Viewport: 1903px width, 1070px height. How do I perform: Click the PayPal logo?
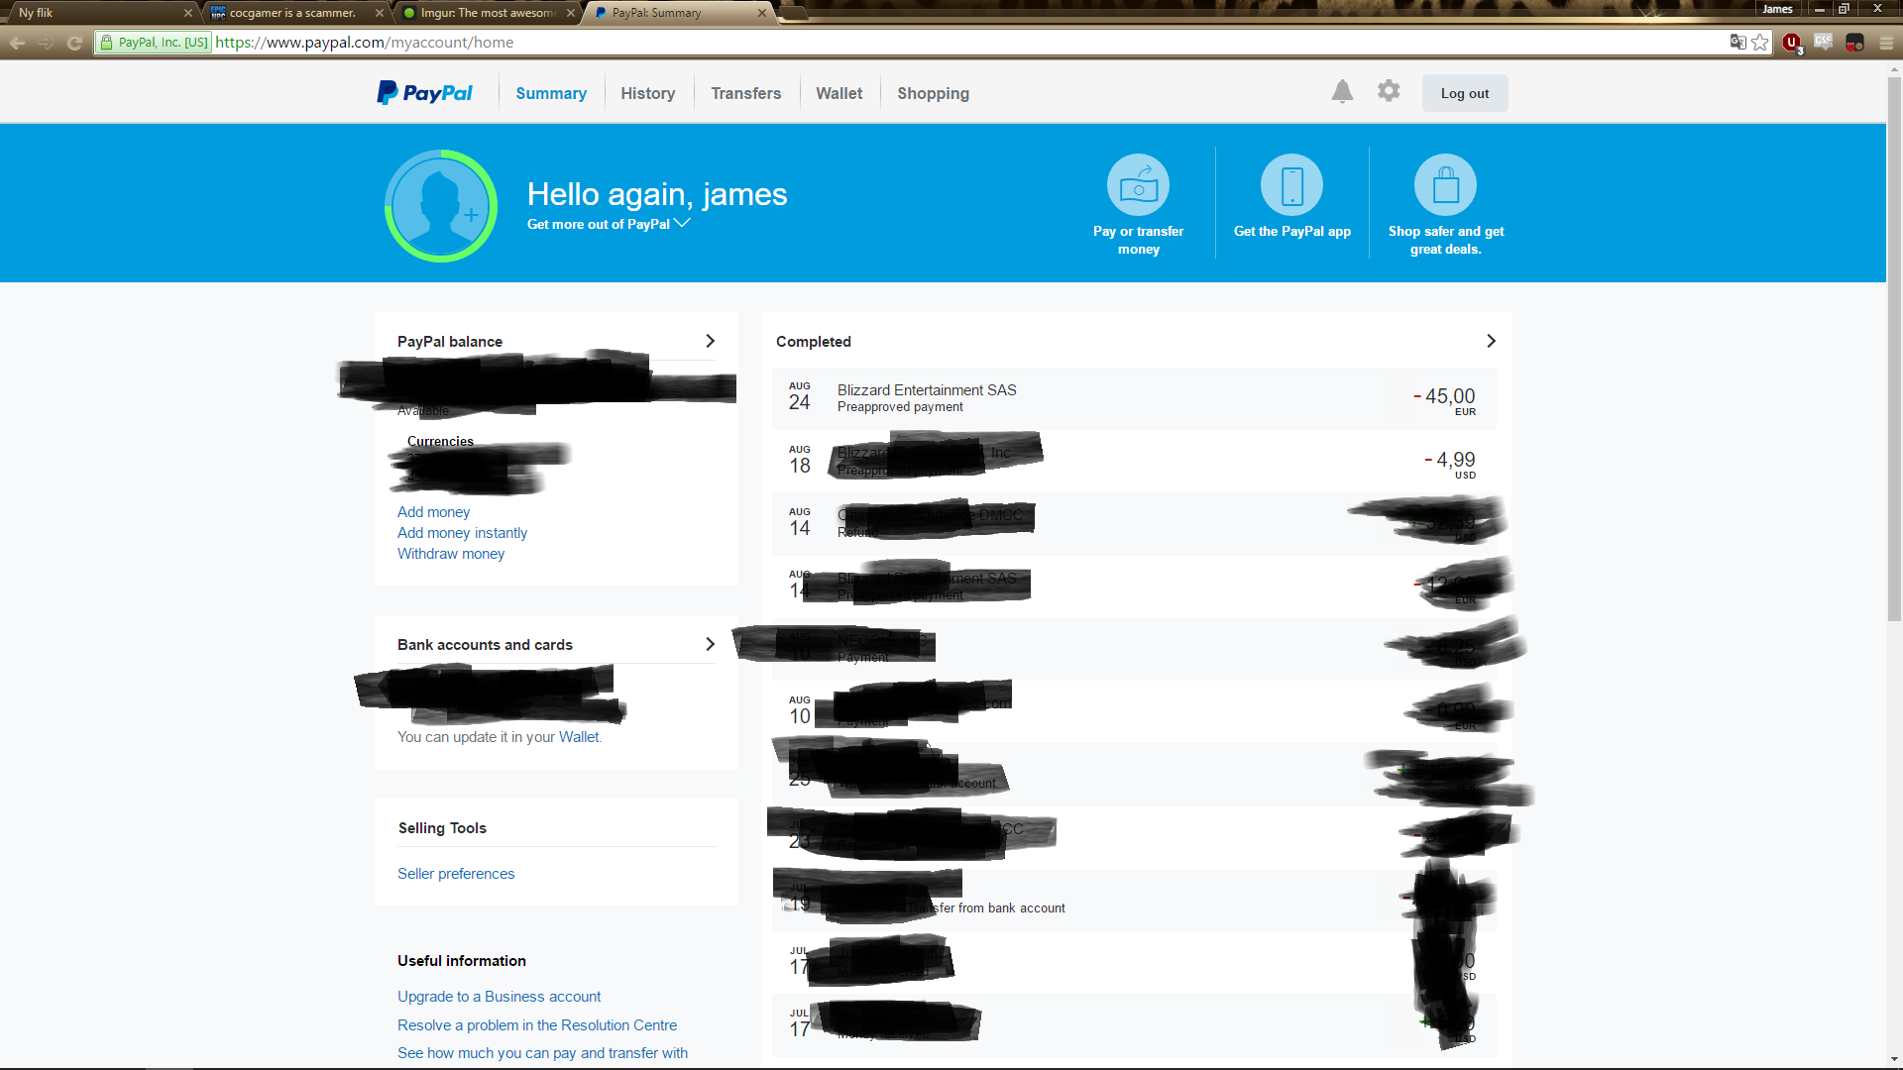point(424,93)
